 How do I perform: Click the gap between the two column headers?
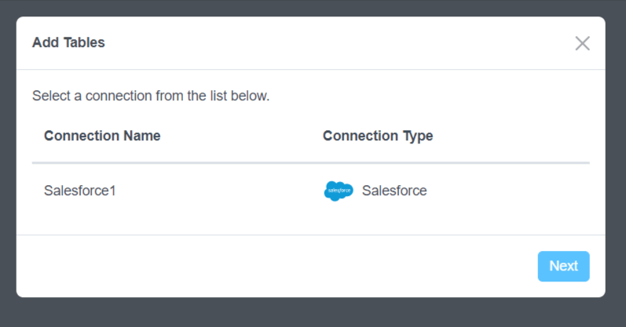(241, 136)
